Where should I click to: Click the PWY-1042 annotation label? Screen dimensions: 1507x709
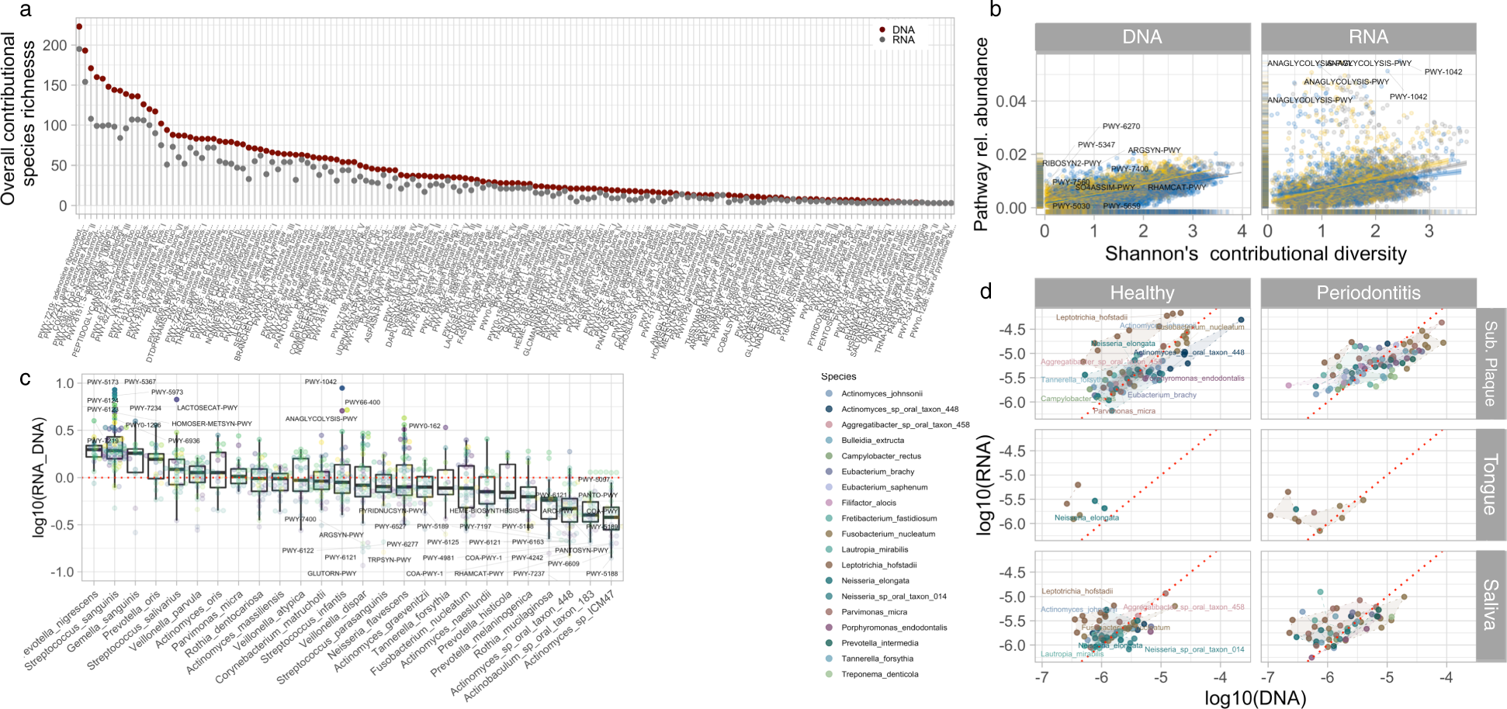pos(1443,72)
